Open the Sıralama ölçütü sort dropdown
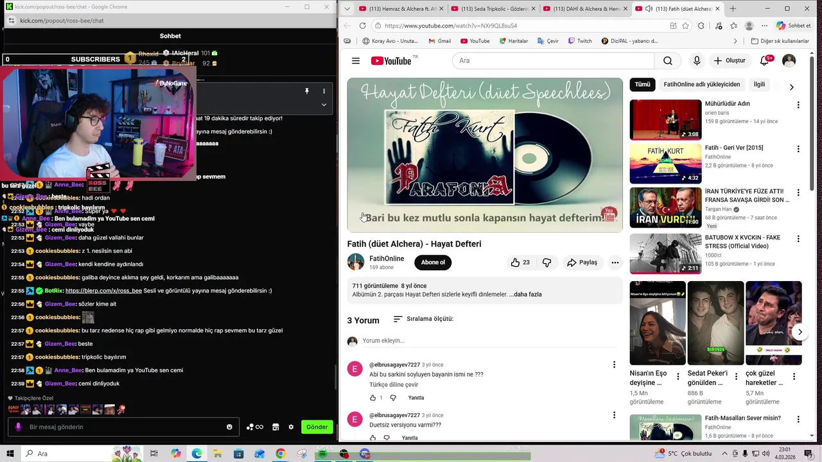The image size is (822, 462). pos(423,319)
